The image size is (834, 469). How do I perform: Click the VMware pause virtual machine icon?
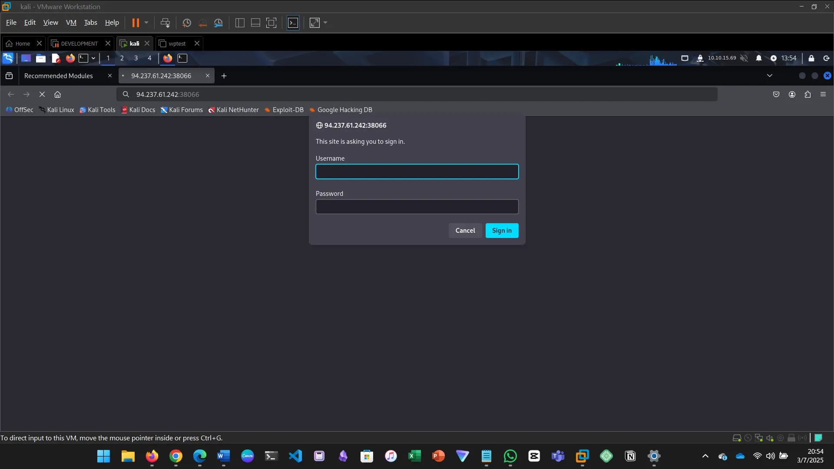136,23
